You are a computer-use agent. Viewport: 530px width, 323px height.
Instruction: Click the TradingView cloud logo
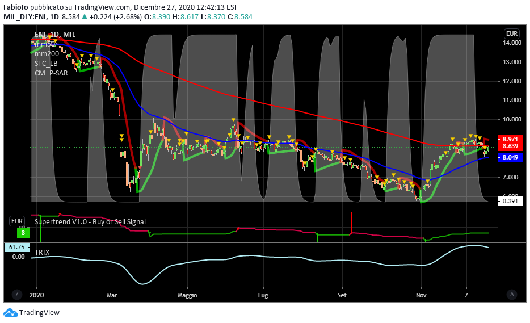10,312
